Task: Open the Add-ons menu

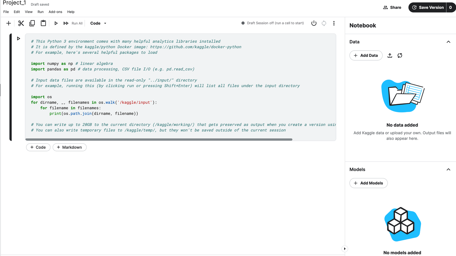Action: tap(55, 12)
